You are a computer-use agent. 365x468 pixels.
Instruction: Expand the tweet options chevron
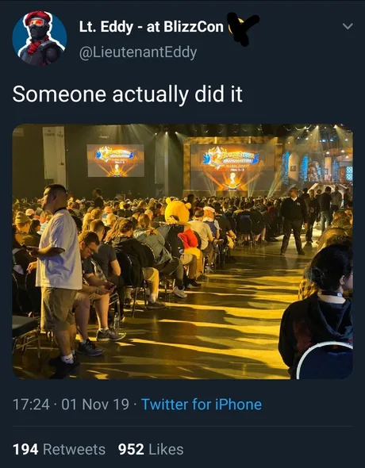click(x=348, y=26)
